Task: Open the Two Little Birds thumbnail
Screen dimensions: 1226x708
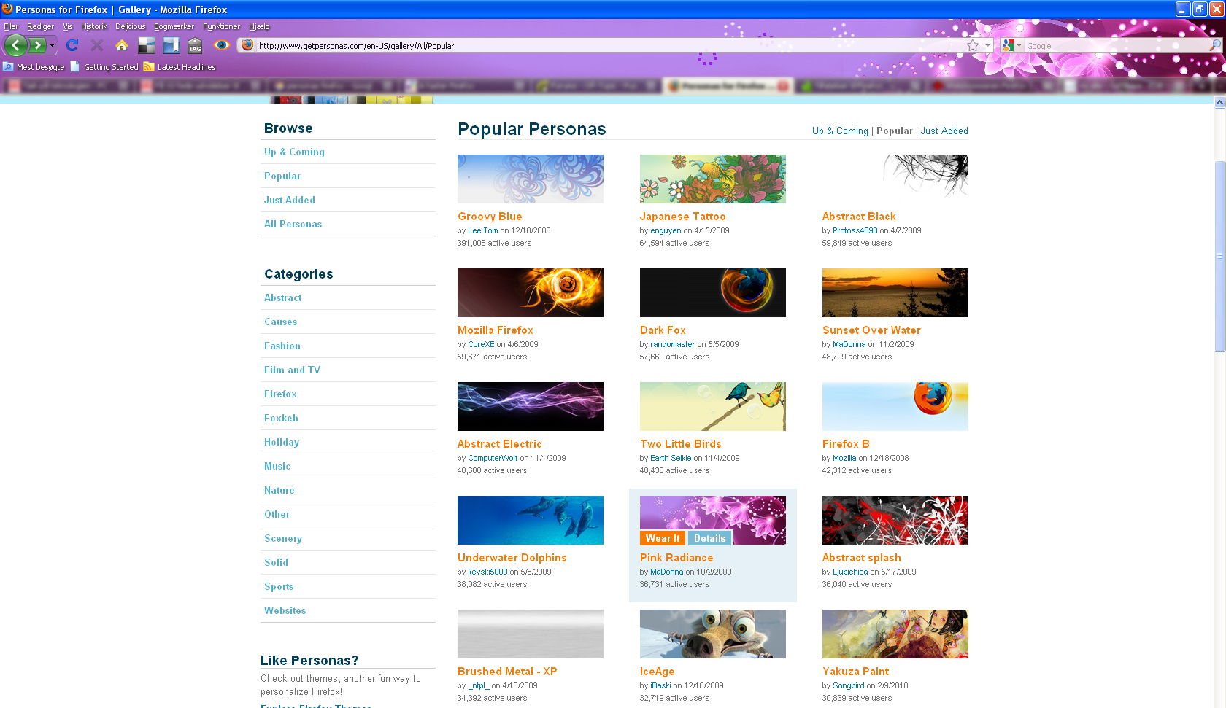Action: pos(713,406)
